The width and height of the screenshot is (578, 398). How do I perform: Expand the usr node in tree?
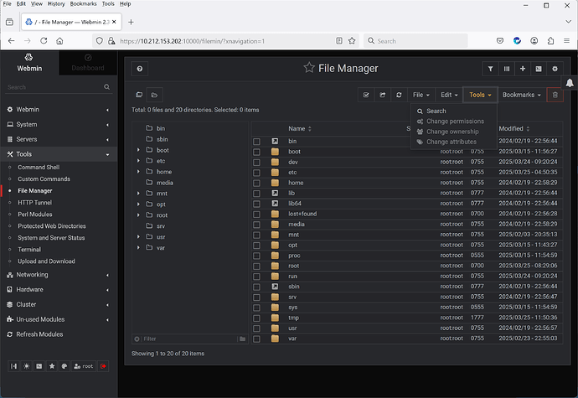tap(138, 237)
